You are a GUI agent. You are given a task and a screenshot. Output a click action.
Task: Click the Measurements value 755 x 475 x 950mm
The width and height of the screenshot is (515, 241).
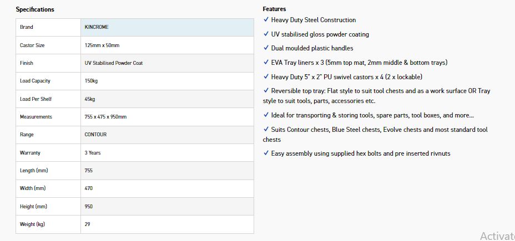coord(106,117)
